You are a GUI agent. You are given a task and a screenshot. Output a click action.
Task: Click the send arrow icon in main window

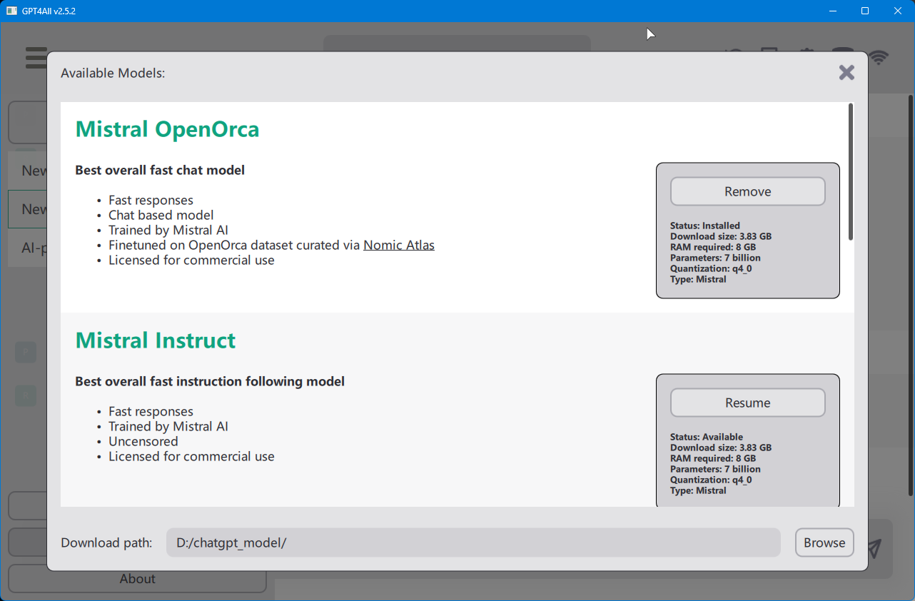(875, 547)
